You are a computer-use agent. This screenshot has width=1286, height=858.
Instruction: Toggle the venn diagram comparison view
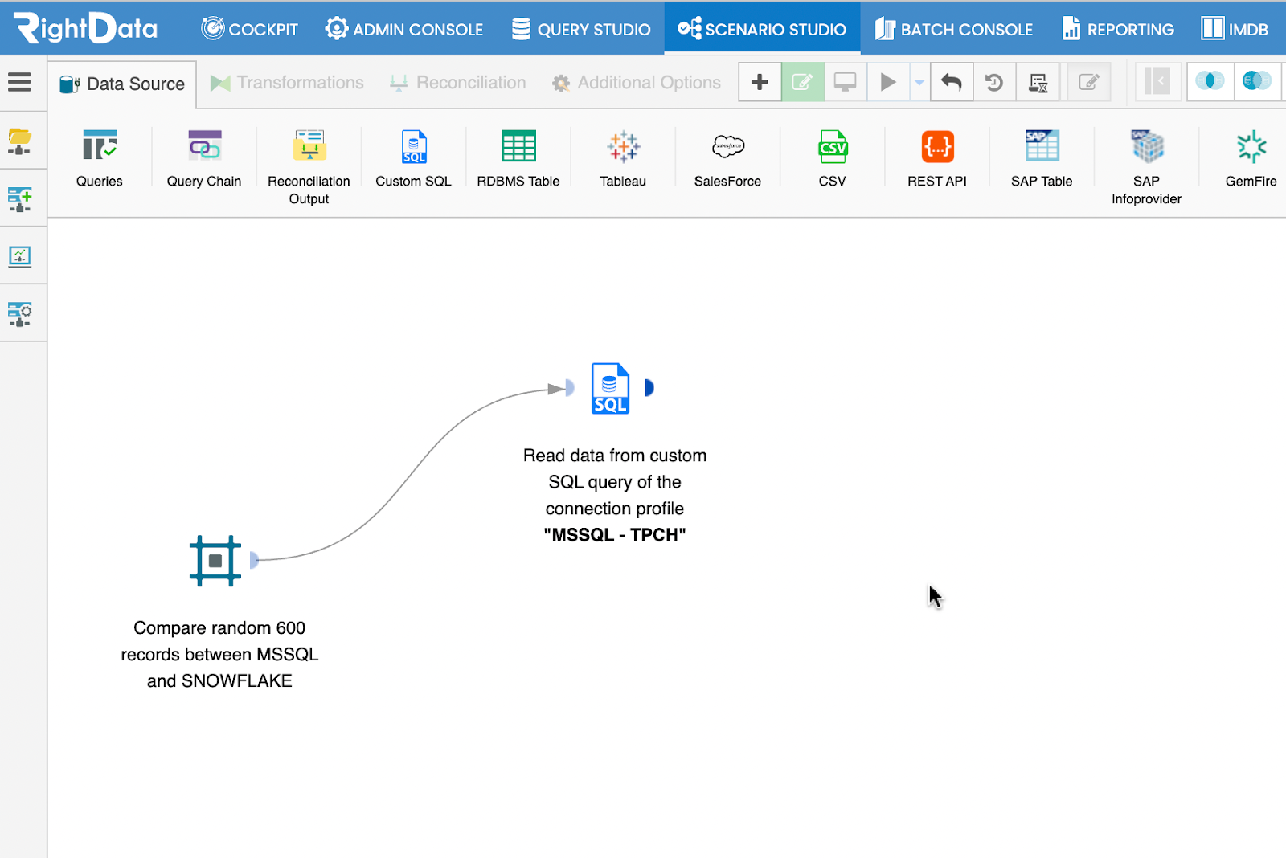pos(1210,82)
